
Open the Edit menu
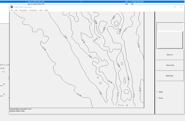point(16,10)
